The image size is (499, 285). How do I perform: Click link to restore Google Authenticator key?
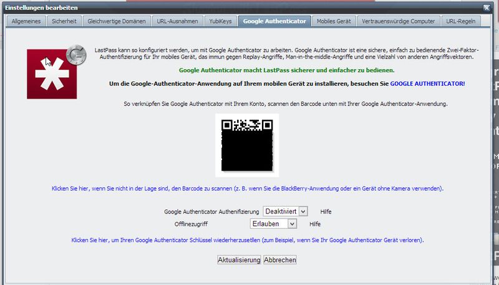(248, 240)
